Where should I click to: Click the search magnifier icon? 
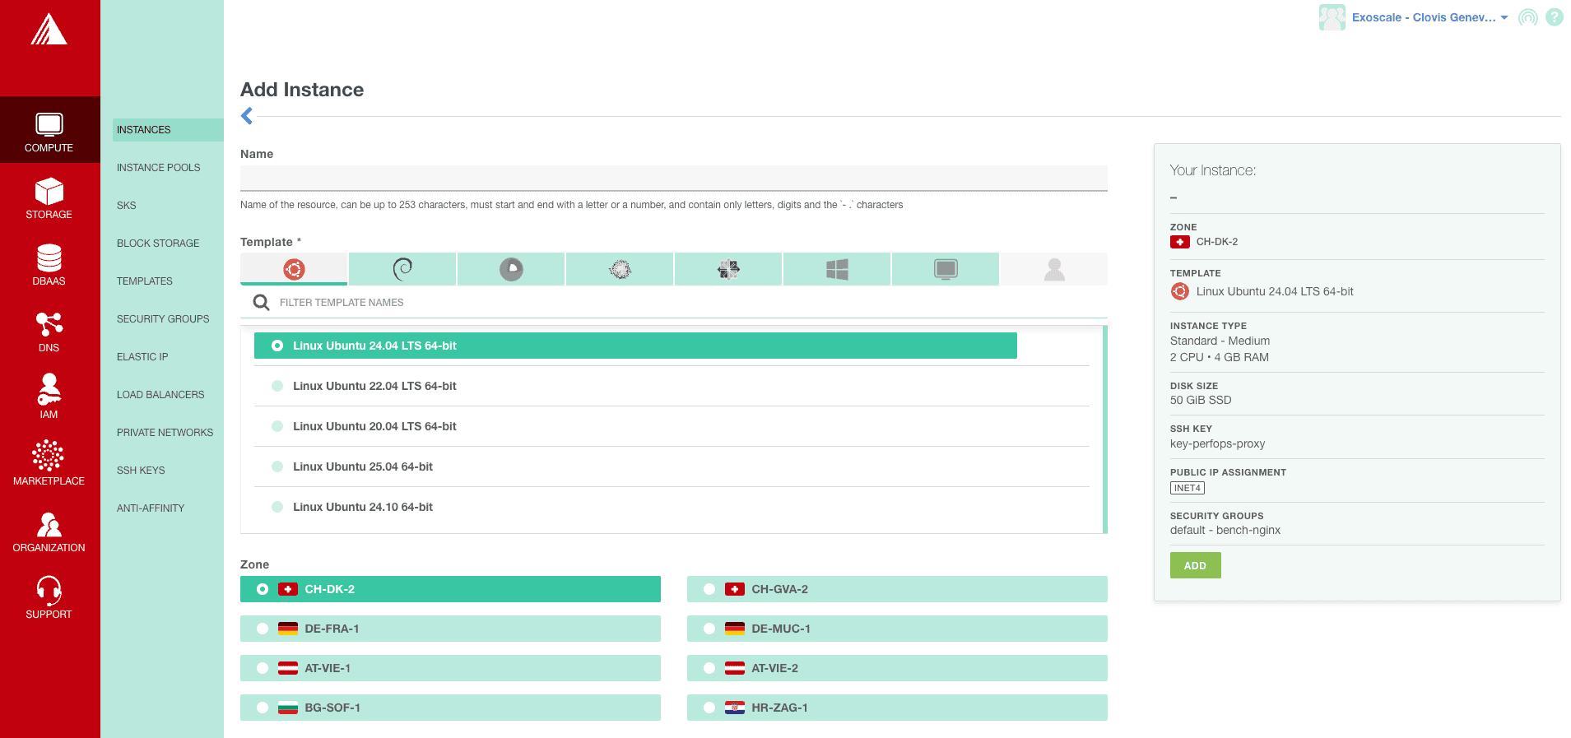tap(261, 303)
